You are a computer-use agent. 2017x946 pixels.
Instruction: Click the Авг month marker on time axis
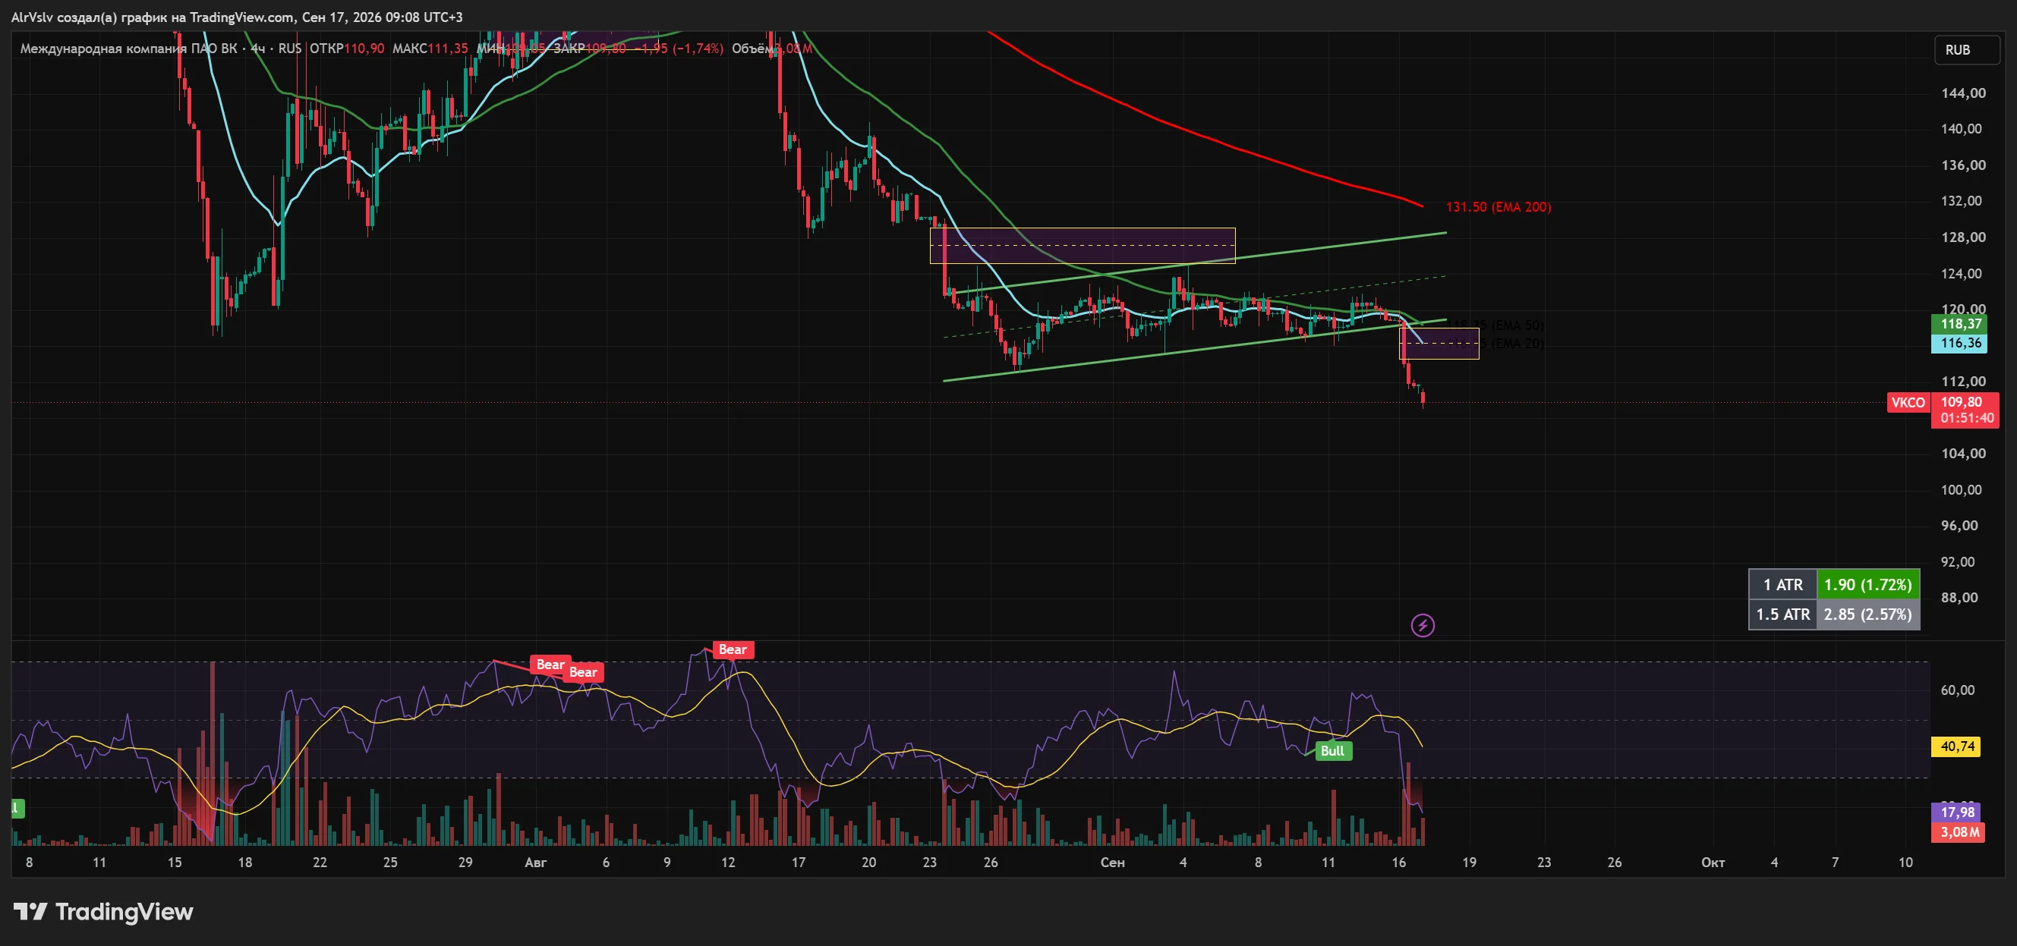[536, 863]
